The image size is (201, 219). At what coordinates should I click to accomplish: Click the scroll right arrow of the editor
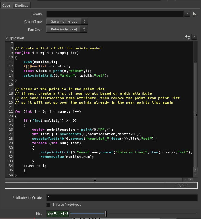tap(191, 180)
